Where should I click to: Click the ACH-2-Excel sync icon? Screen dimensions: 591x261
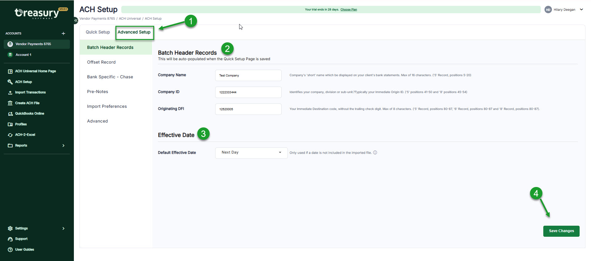click(10, 135)
